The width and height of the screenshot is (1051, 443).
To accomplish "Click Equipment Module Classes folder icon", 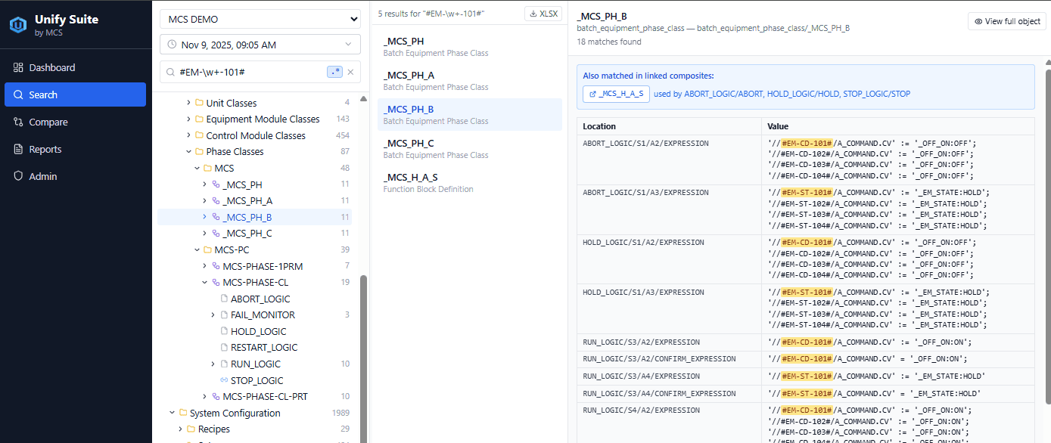I will [199, 119].
